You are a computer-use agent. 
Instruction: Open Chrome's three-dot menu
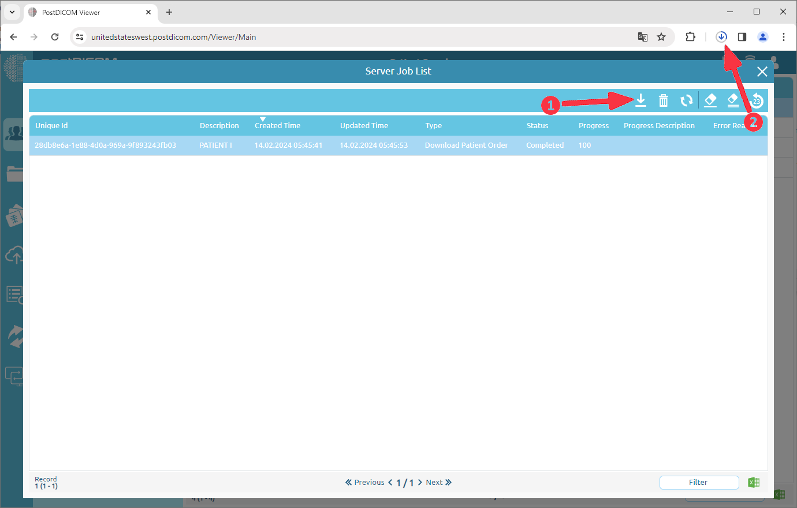[x=783, y=36]
